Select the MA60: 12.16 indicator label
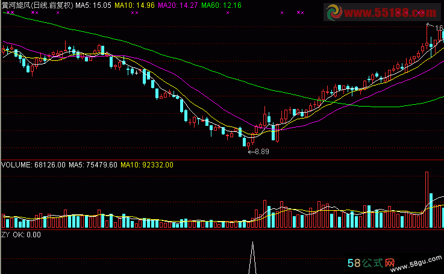This screenshot has height=274, width=444. coord(221,5)
